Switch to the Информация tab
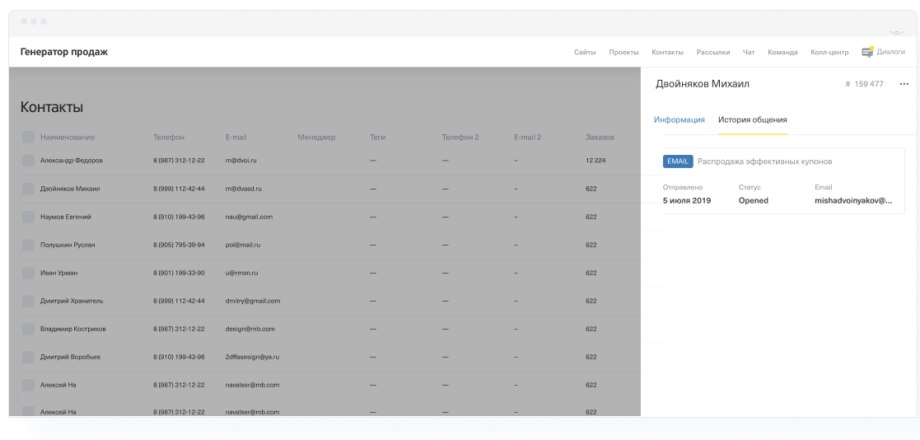The width and height of the screenshot is (920, 440). (679, 119)
